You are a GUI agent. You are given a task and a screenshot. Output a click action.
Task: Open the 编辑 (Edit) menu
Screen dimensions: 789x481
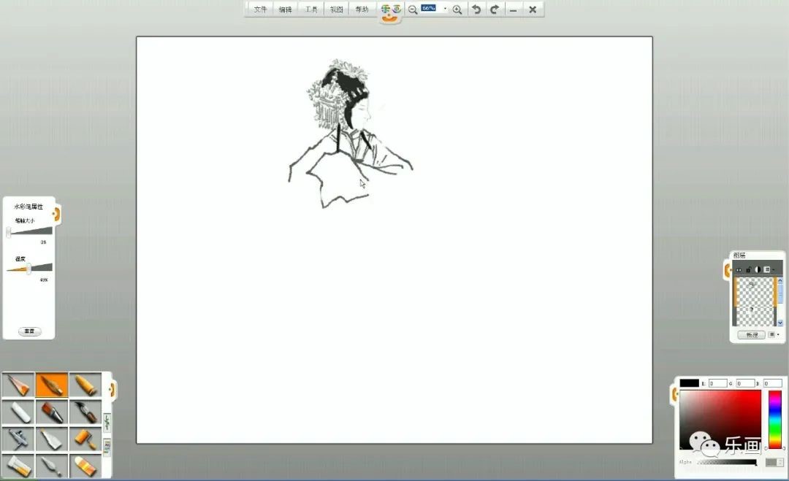[x=285, y=9]
